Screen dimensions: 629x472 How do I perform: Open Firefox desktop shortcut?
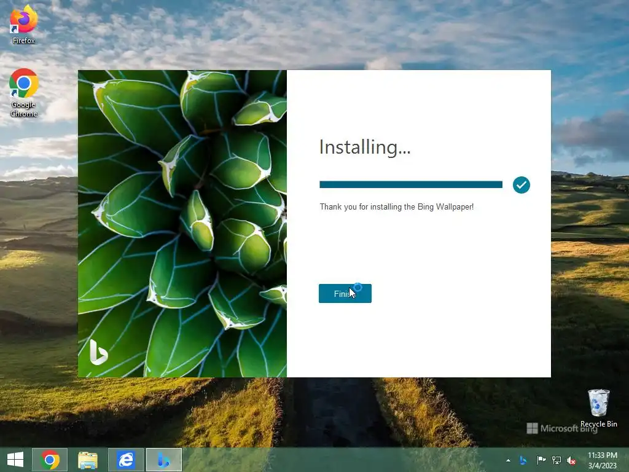[x=24, y=25]
